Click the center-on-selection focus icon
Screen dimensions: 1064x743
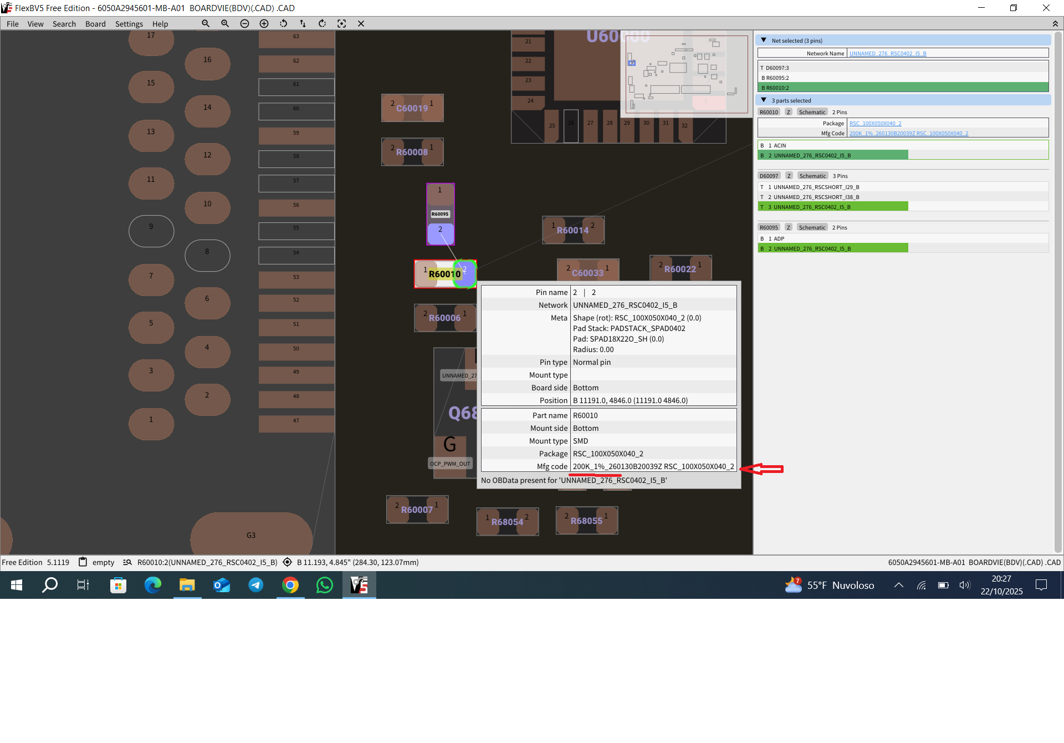tap(341, 23)
